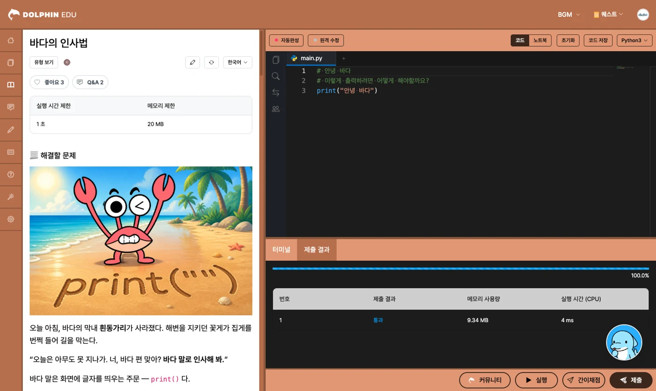Click the edit pencil button beside language selector

click(193, 62)
